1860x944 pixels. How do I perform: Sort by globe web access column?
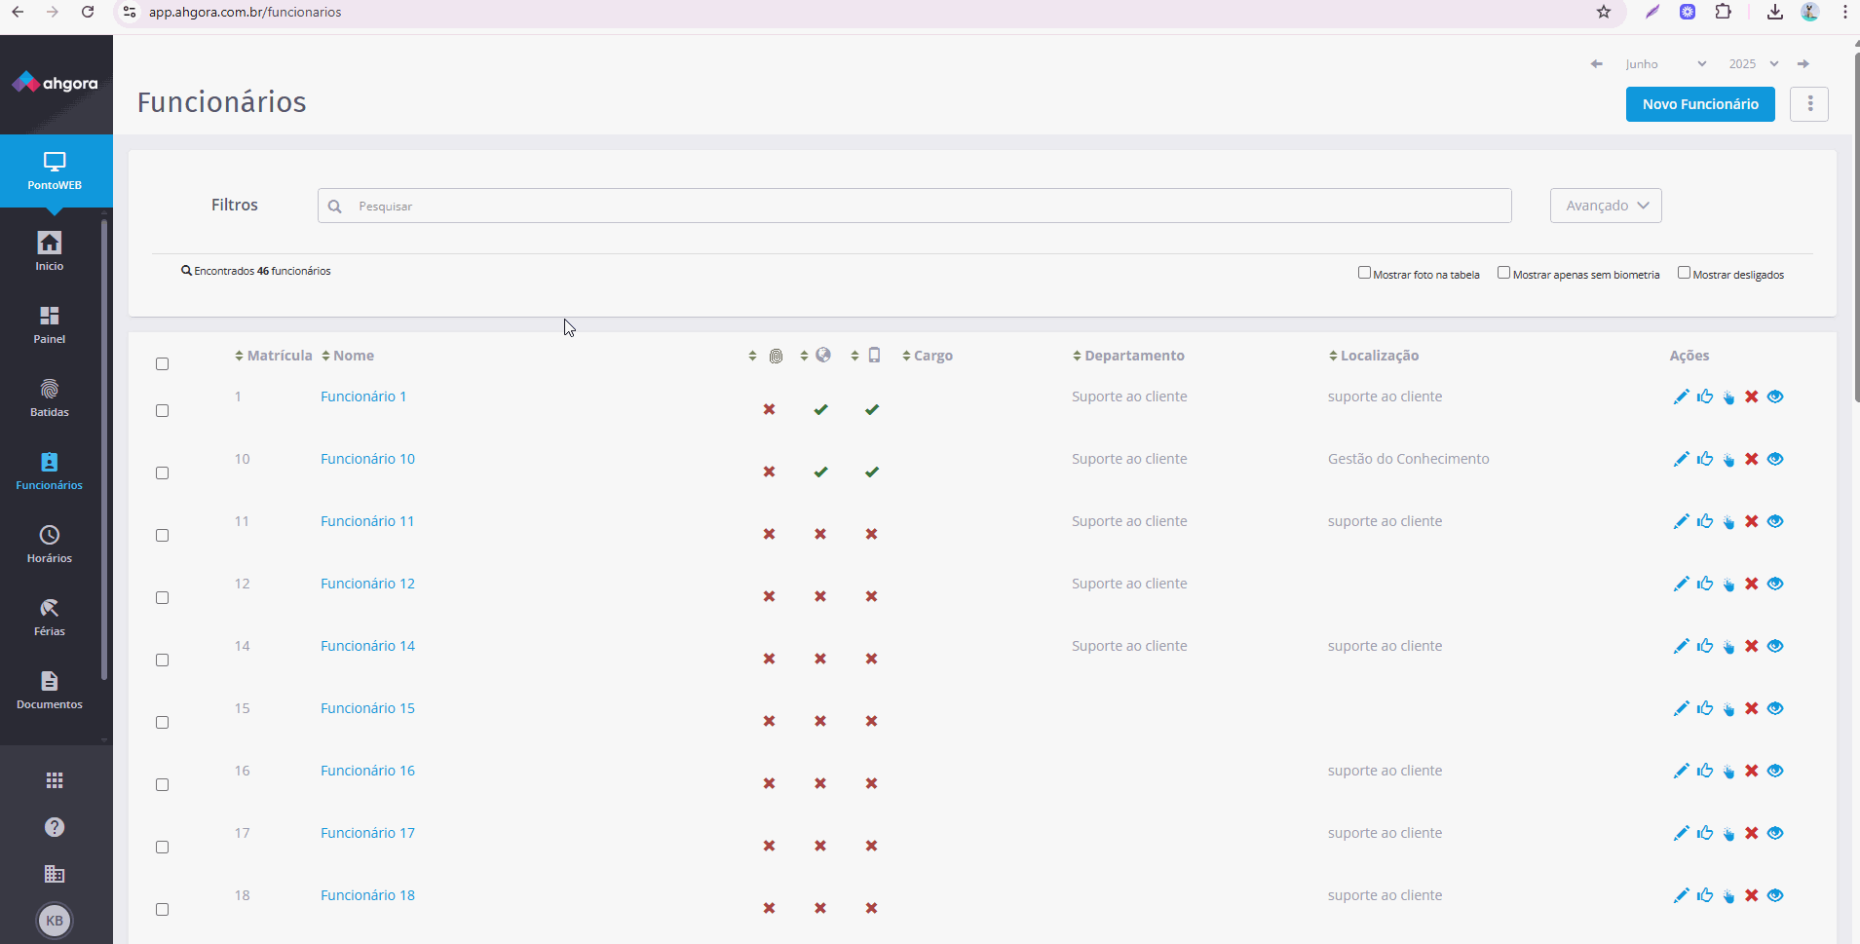[816, 356]
